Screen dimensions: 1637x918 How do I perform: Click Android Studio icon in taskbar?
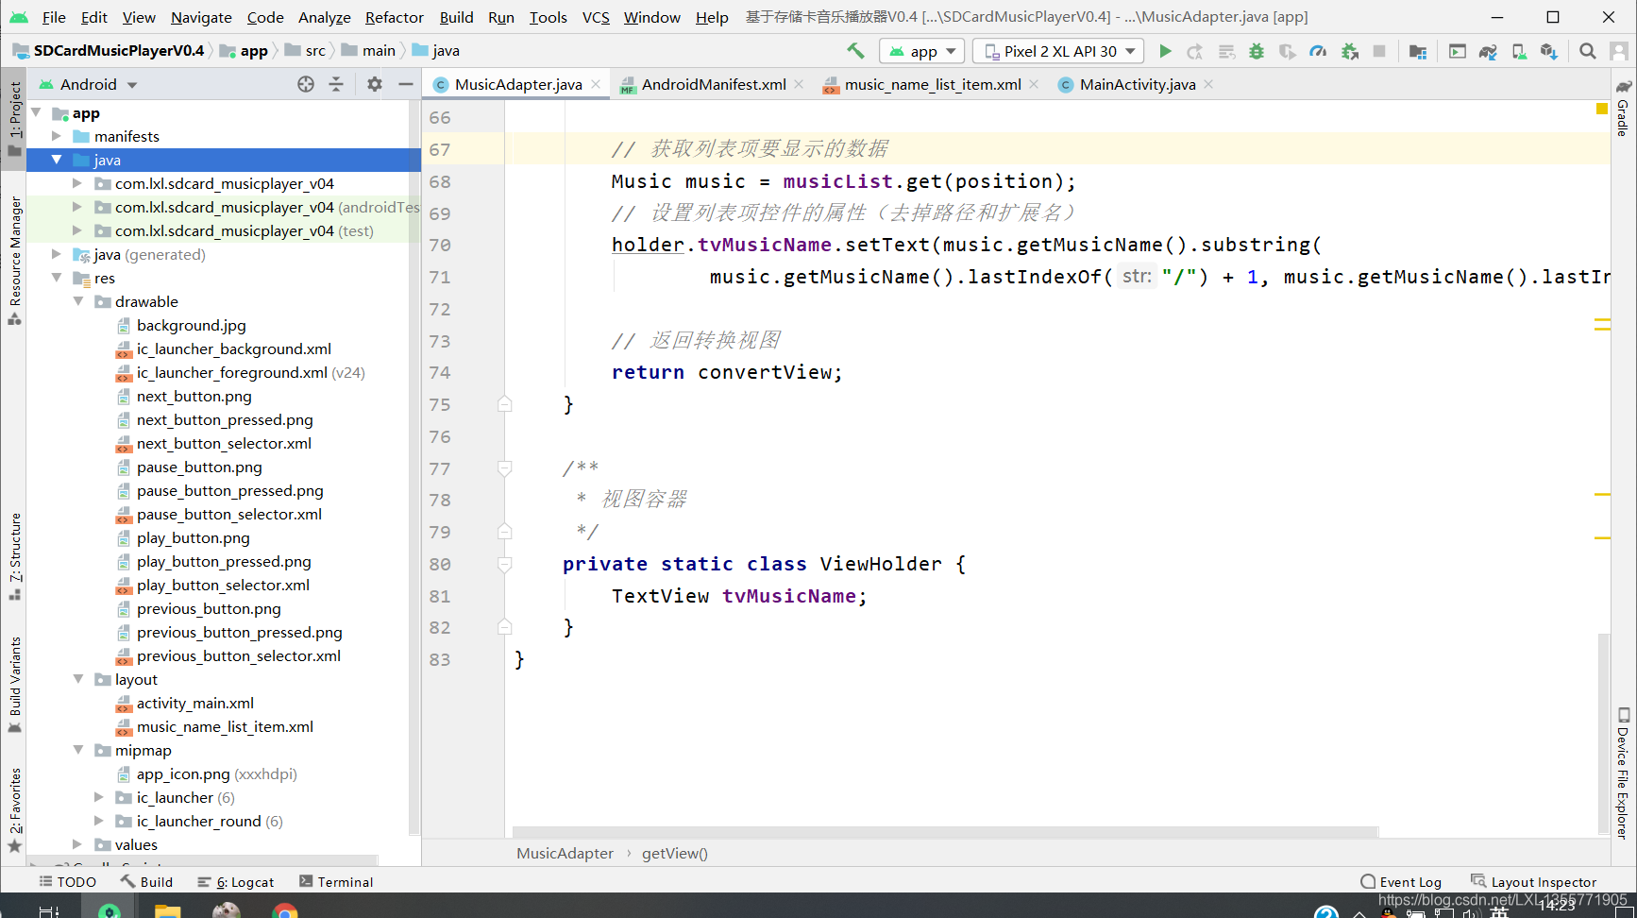(110, 910)
